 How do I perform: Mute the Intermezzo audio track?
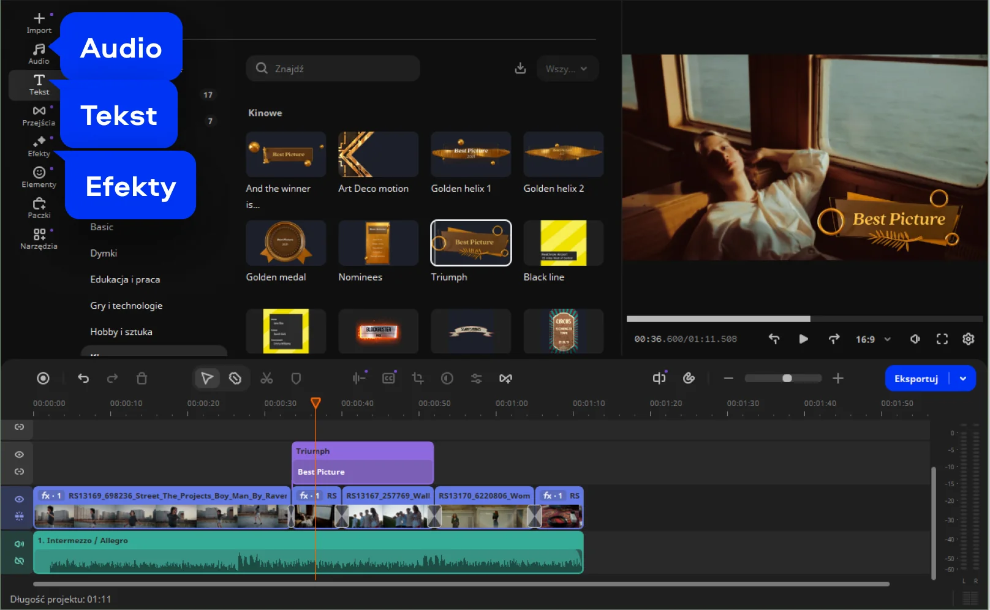coord(20,543)
